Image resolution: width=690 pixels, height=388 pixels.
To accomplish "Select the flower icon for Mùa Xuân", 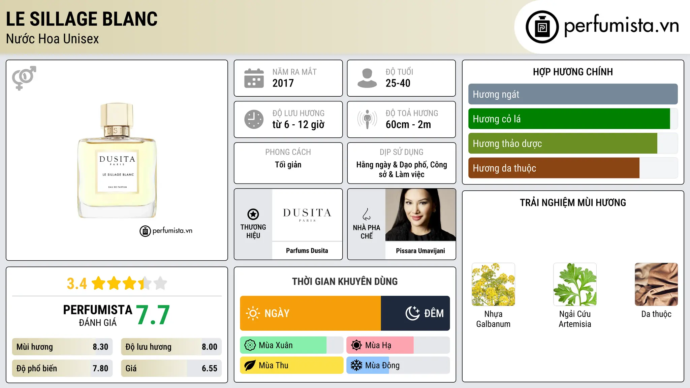I will coord(250,345).
